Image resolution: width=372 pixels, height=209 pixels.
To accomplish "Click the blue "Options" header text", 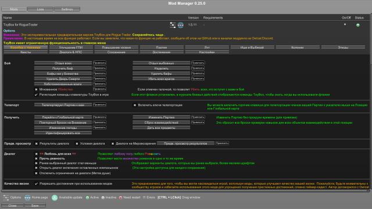I will (x=9, y=31).
